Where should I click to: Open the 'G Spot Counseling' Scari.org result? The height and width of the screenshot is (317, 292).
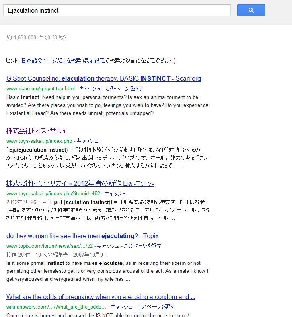[103, 78]
